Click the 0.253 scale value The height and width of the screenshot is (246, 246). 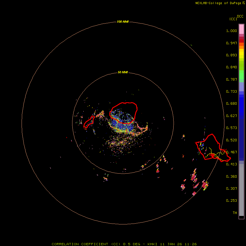point(232,201)
